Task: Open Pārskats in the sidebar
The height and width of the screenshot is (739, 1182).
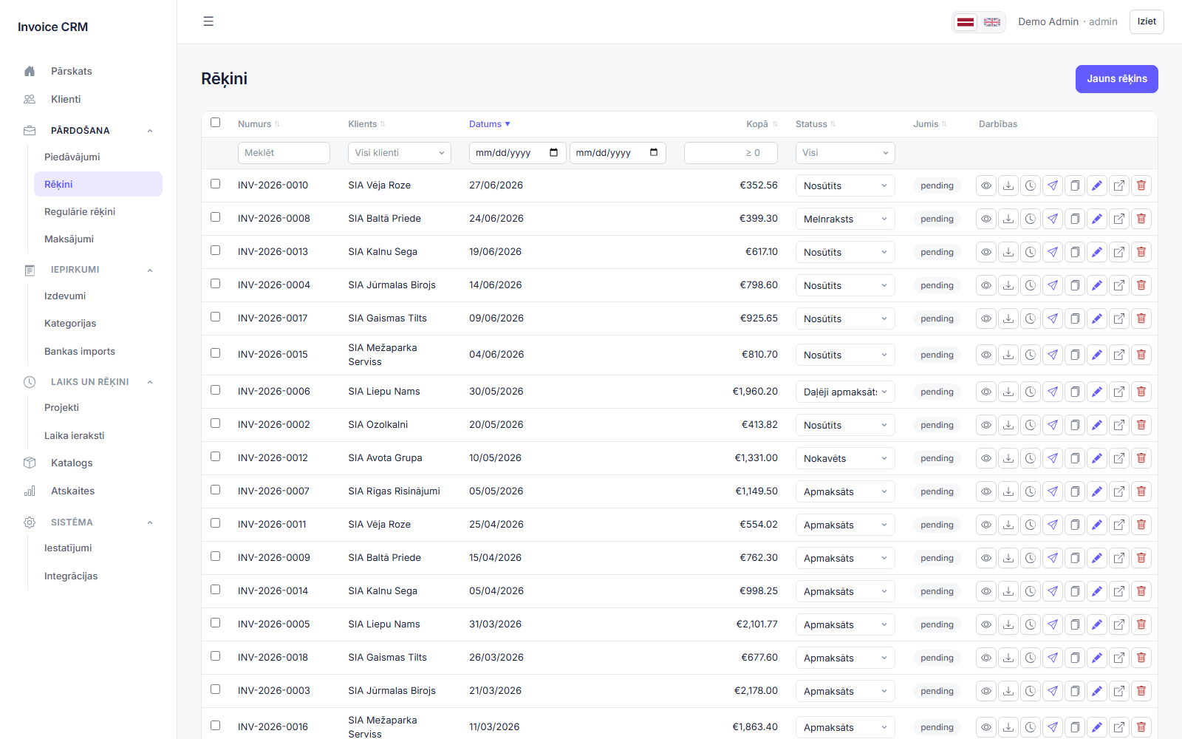Action: point(89,72)
